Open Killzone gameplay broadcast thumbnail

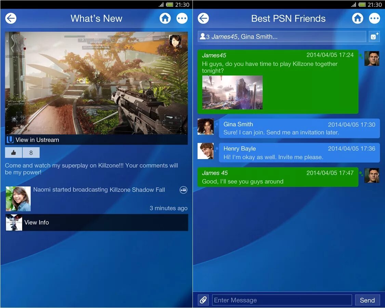[x=96, y=83]
